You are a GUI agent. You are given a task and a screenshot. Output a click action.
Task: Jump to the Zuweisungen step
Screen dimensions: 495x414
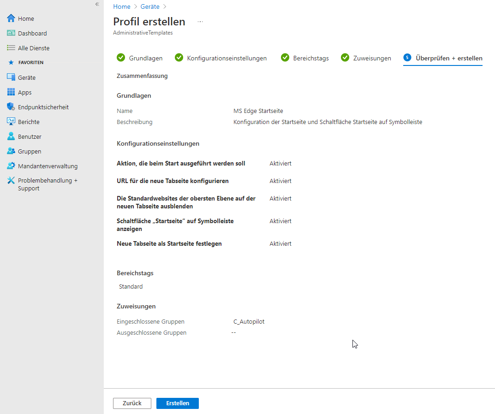point(366,58)
